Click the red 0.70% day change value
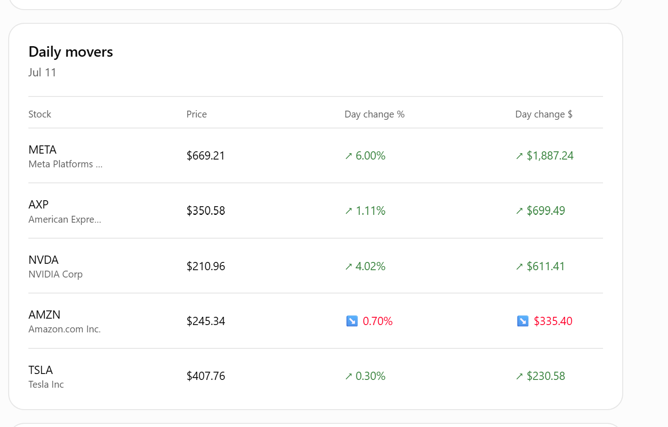The width and height of the screenshot is (668, 427). pyautogui.click(x=378, y=321)
